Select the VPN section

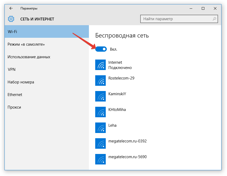pyautogui.click(x=47, y=70)
